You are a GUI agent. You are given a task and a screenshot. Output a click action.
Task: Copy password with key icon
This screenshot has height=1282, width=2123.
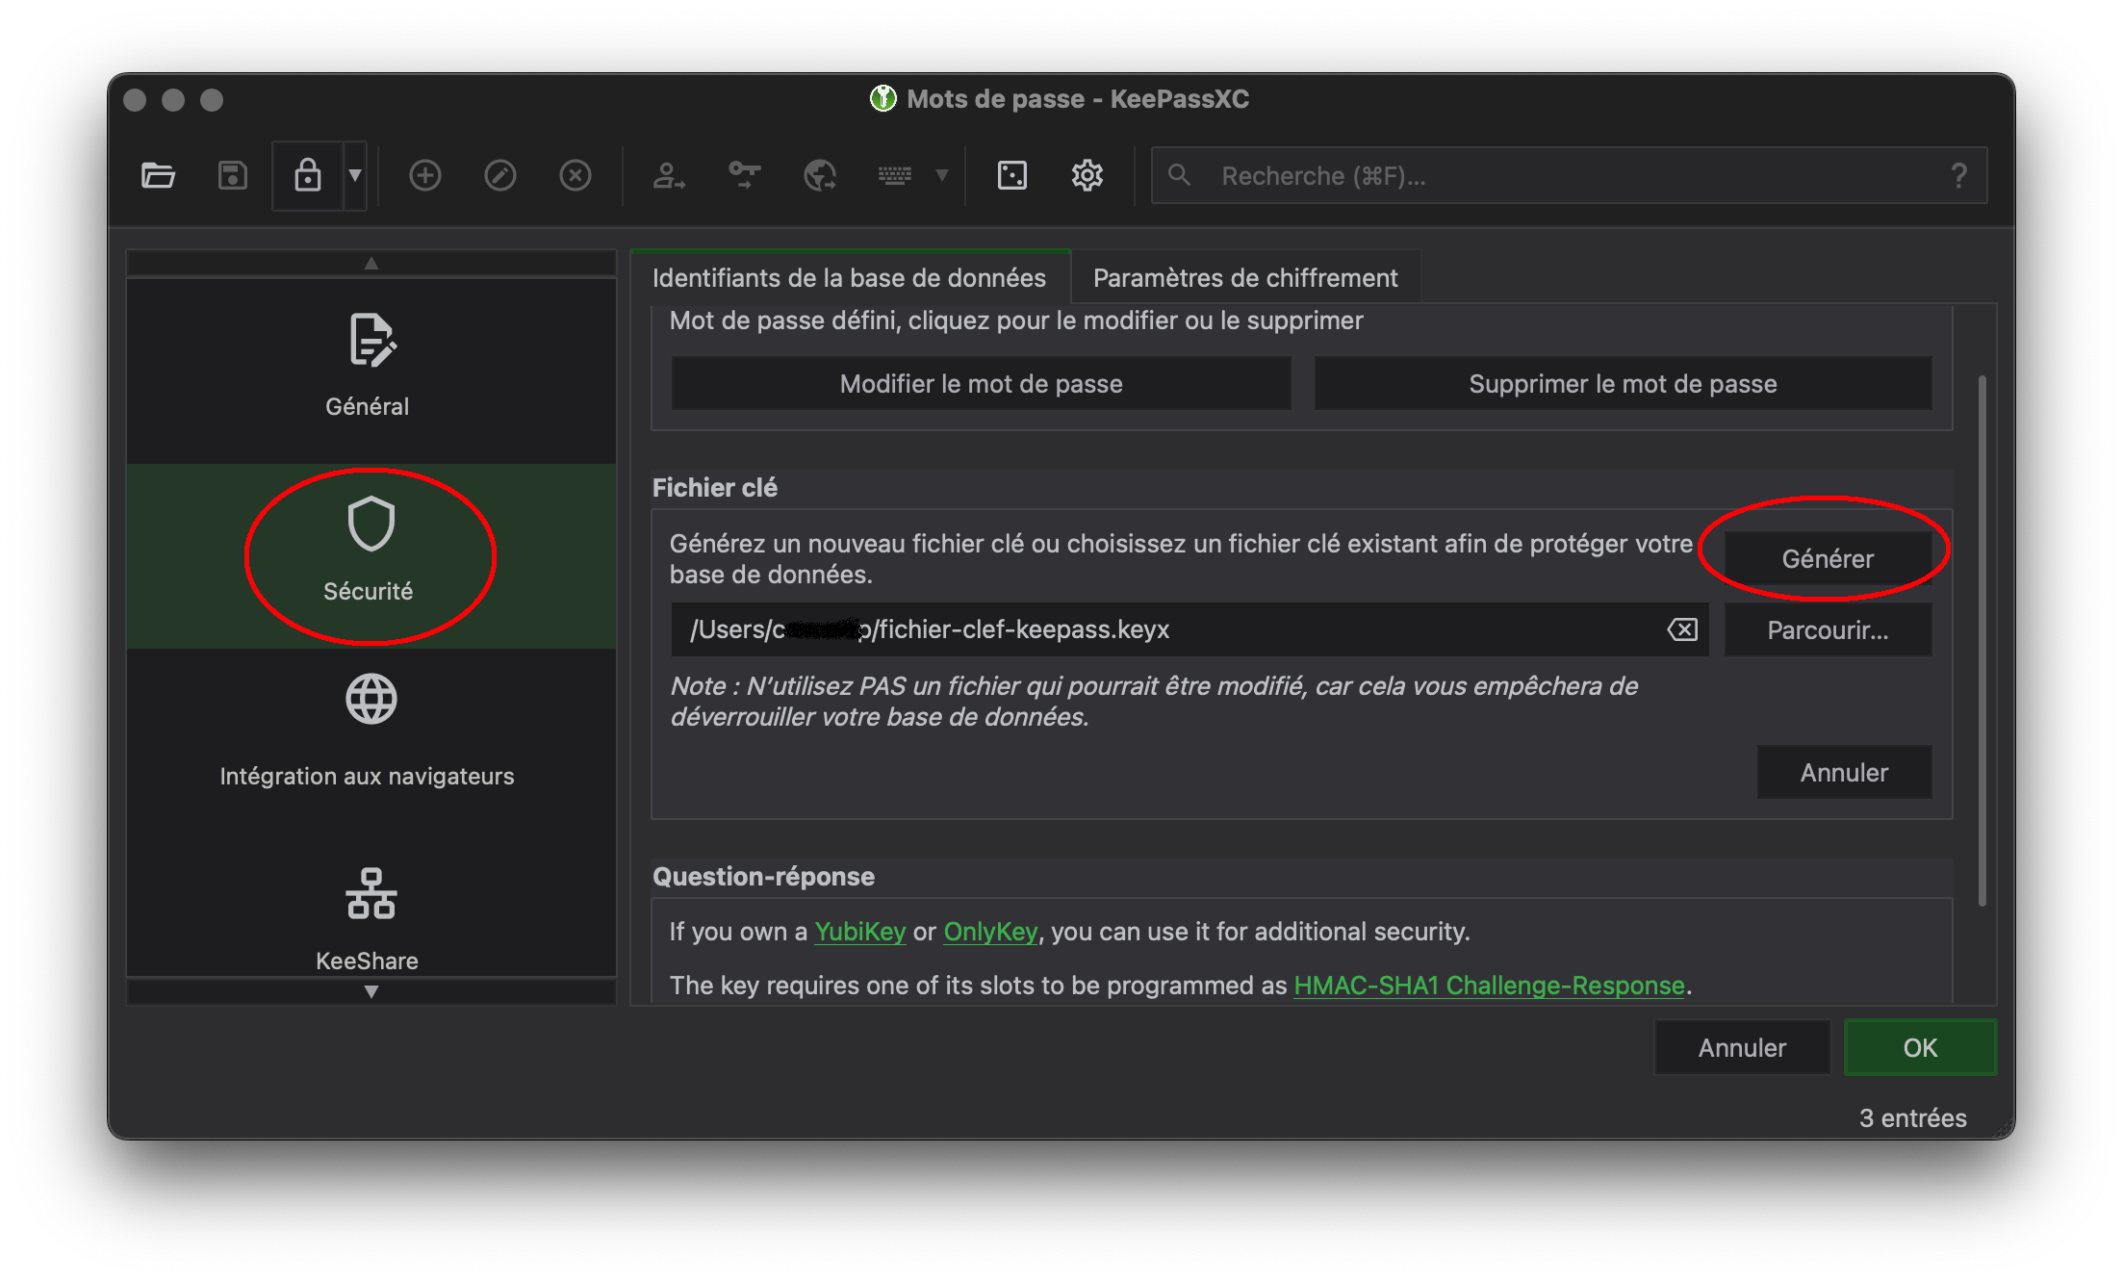[x=744, y=175]
